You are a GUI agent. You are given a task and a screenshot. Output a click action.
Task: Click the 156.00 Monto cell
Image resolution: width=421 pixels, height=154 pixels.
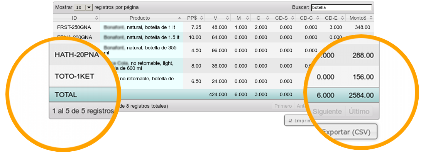pos(363,77)
